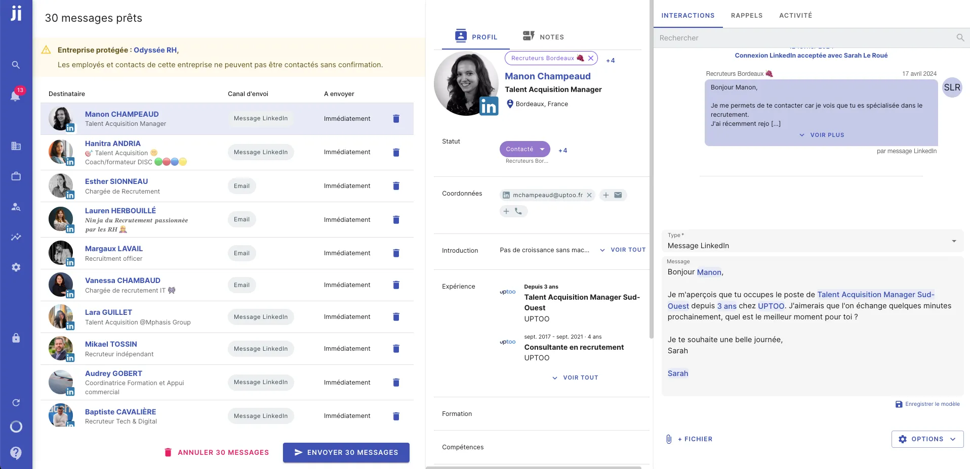Open the Contacté status dropdown

(x=523, y=149)
